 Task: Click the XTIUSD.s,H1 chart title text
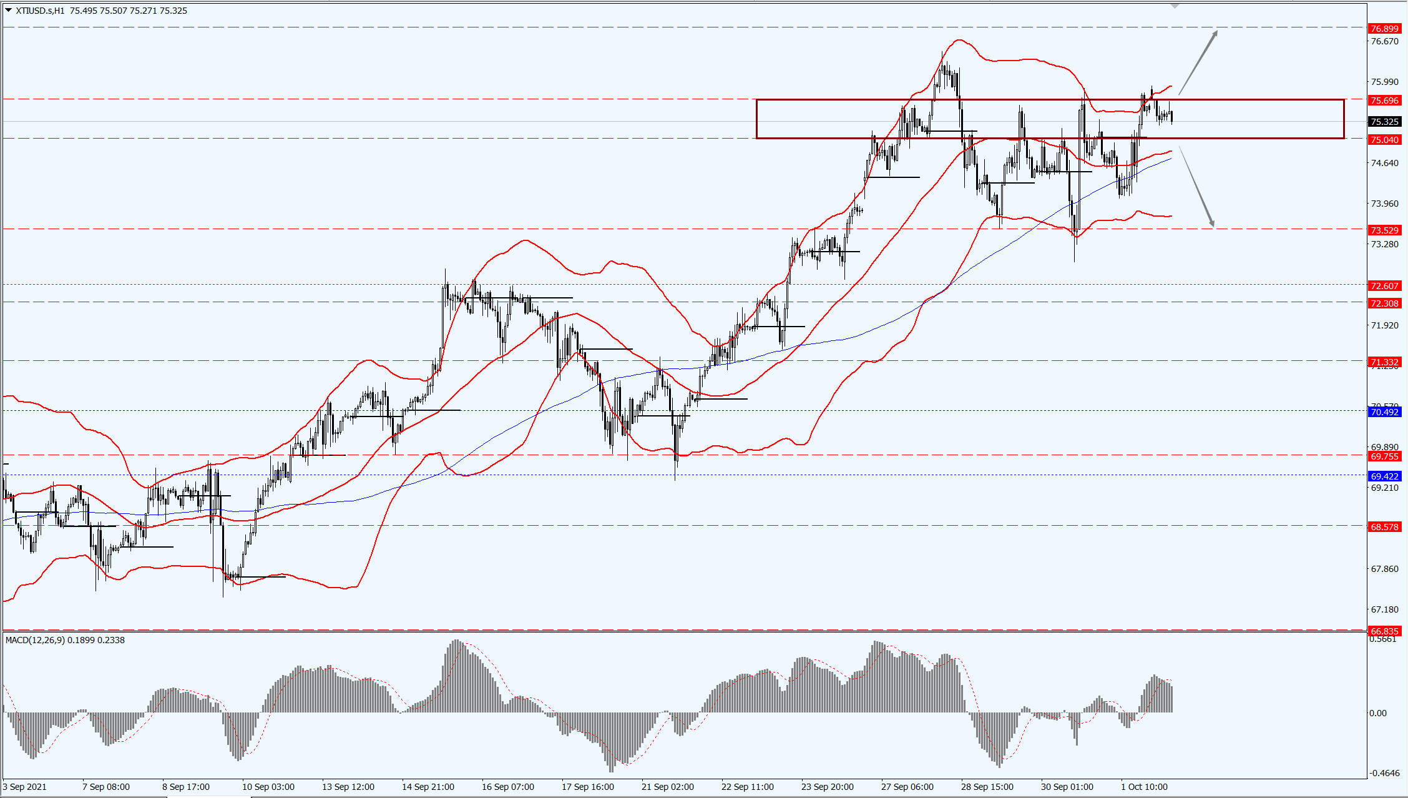(x=40, y=11)
